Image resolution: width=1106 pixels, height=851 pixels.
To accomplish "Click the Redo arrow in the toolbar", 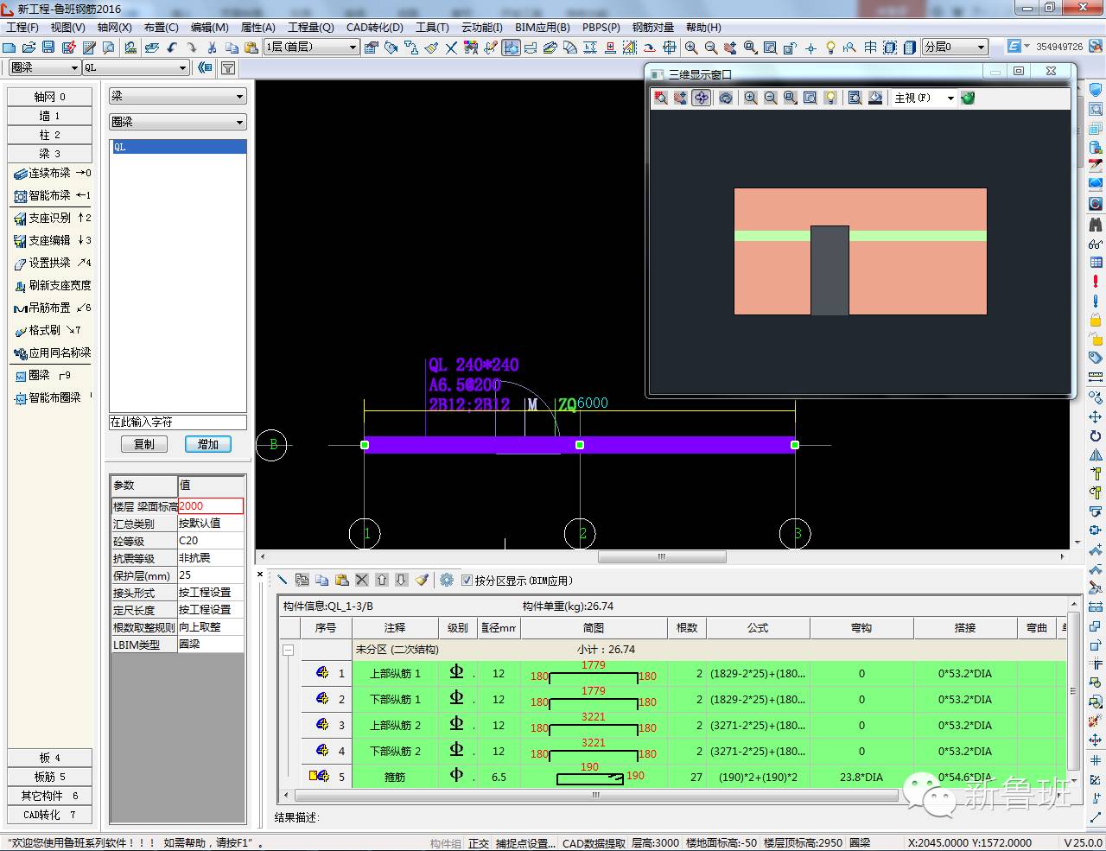I will [191, 48].
